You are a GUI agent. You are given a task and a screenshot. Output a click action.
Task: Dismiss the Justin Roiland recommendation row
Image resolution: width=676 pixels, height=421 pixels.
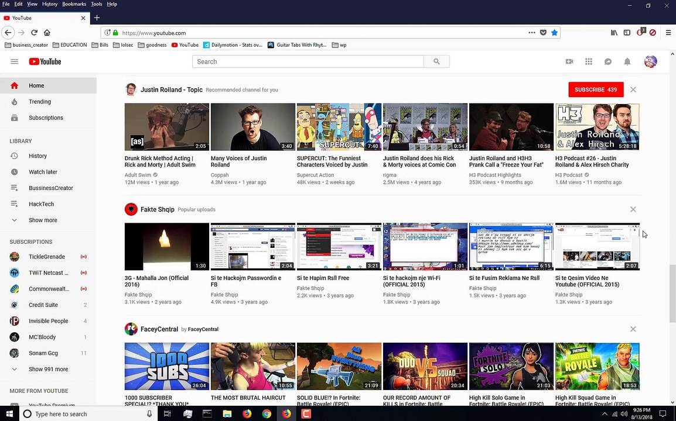(x=633, y=89)
